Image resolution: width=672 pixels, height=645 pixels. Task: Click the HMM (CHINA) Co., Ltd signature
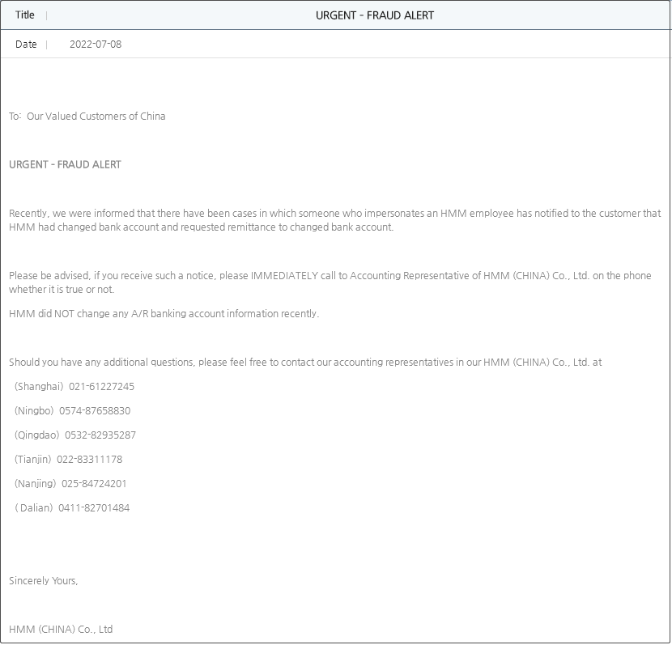pos(61,630)
